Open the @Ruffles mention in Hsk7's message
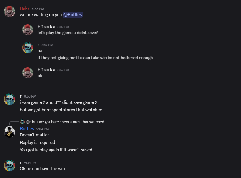241x178 pixels. pyautogui.click(x=73, y=14)
